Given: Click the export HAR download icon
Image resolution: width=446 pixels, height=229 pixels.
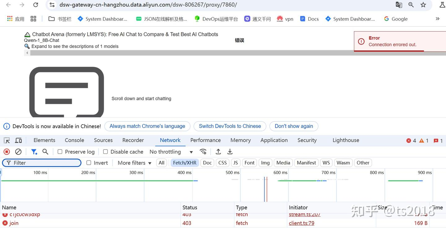Looking at the screenshot, I should pyautogui.click(x=230, y=152).
